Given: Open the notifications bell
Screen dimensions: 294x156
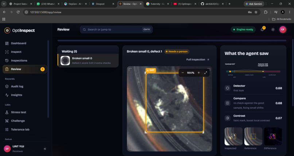Looking at the screenshot, I should 263,30.
